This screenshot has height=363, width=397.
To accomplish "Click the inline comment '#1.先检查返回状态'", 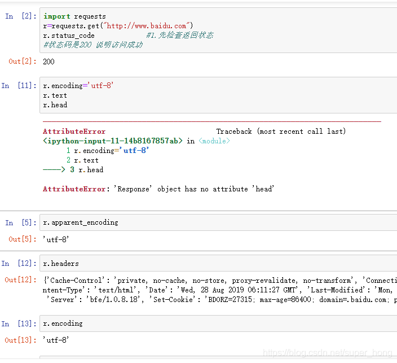I will point(180,35).
